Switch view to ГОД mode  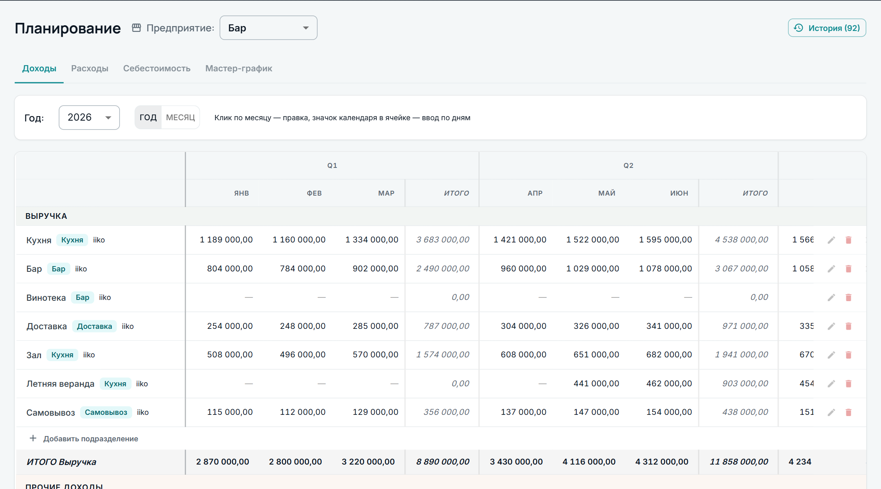pos(148,117)
